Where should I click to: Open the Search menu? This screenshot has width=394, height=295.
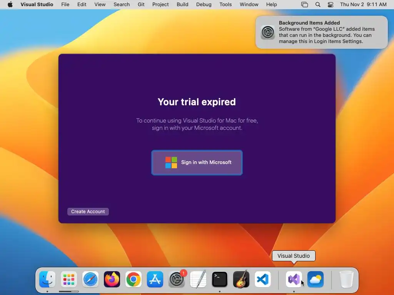click(x=122, y=5)
